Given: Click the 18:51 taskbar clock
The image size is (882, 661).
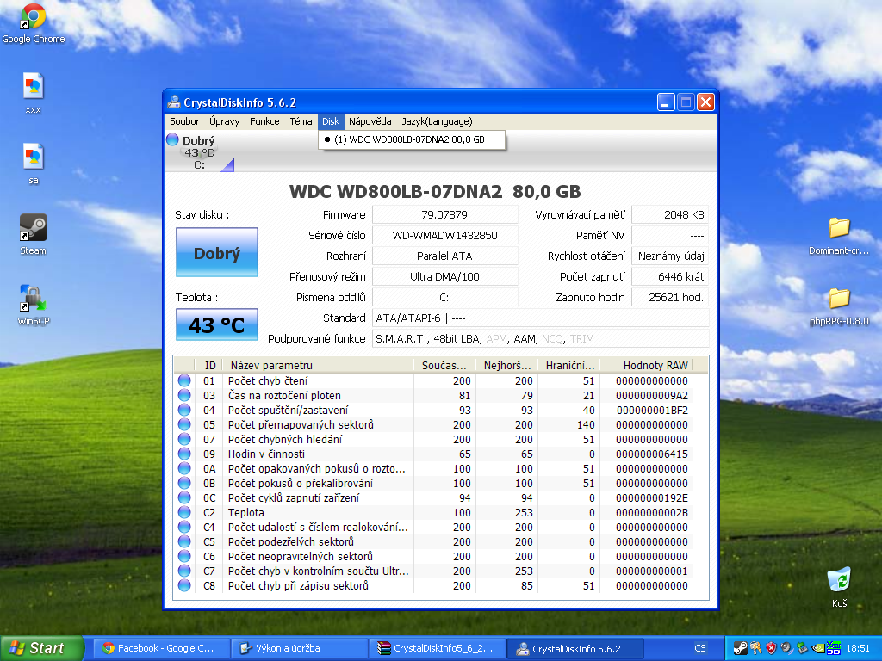Looking at the screenshot, I should click(x=858, y=648).
